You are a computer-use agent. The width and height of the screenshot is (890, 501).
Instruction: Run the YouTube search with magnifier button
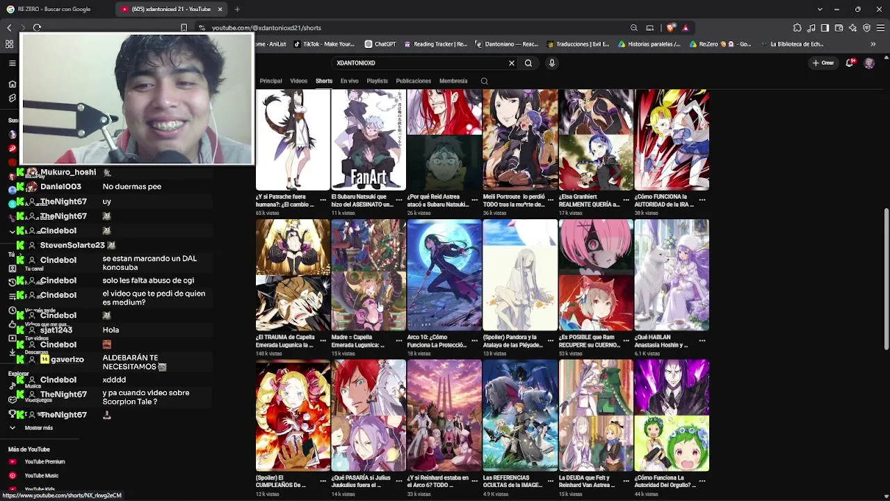point(528,63)
